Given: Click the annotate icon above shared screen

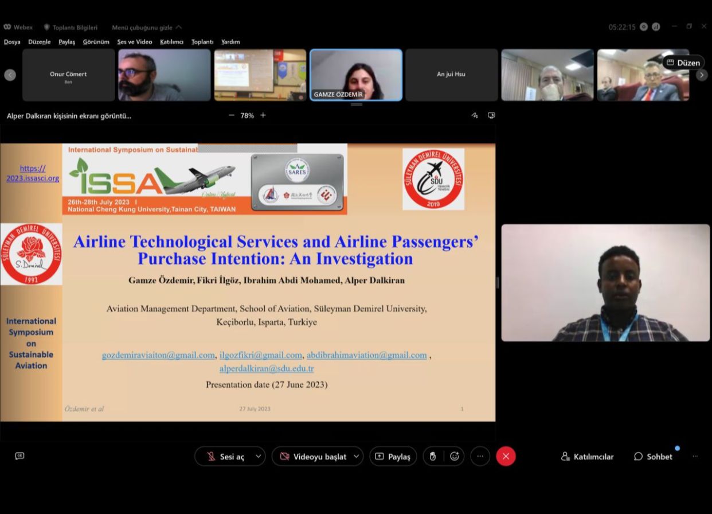Looking at the screenshot, I should click(474, 115).
